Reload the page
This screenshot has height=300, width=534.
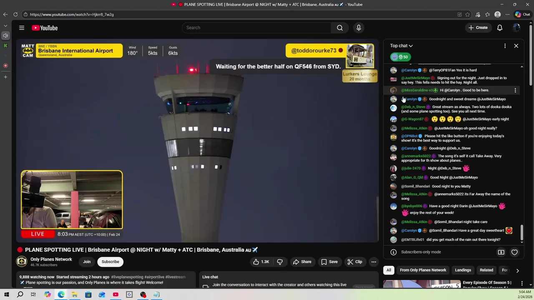[15, 15]
